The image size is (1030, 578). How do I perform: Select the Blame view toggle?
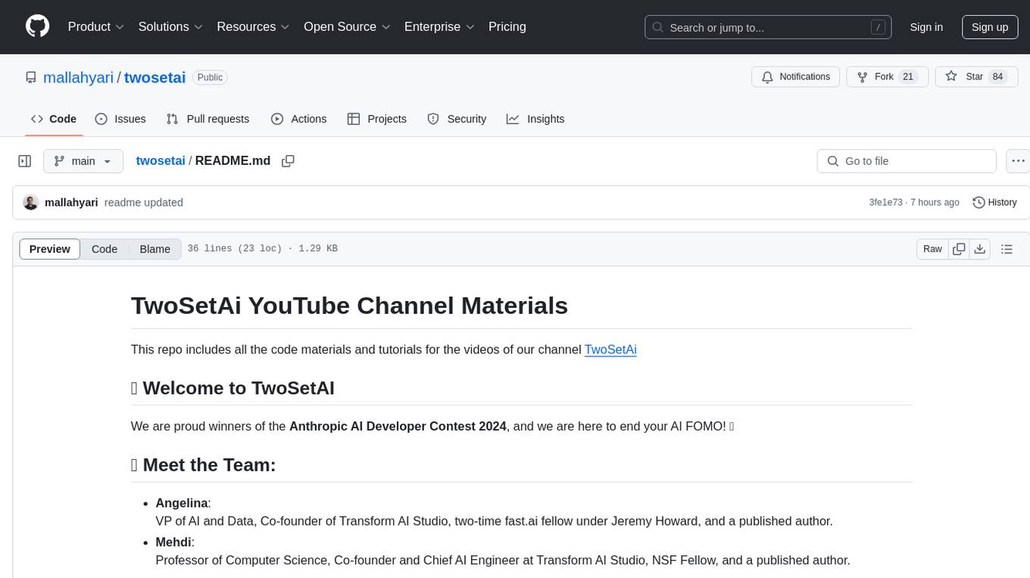(x=154, y=249)
